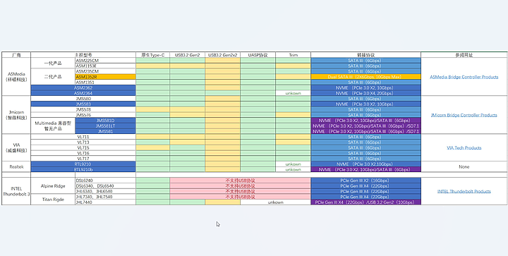Select the orange ASM1352R cell

[x=105, y=77]
